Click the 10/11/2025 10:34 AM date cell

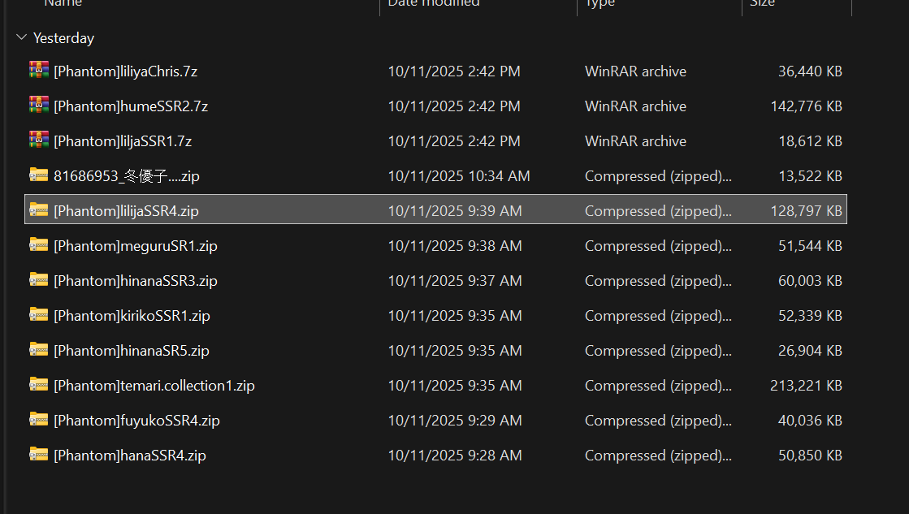459,176
